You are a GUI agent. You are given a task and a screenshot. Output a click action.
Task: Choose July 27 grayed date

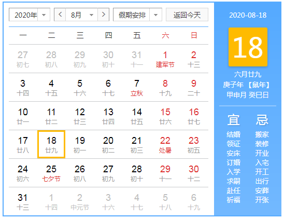click(23, 59)
